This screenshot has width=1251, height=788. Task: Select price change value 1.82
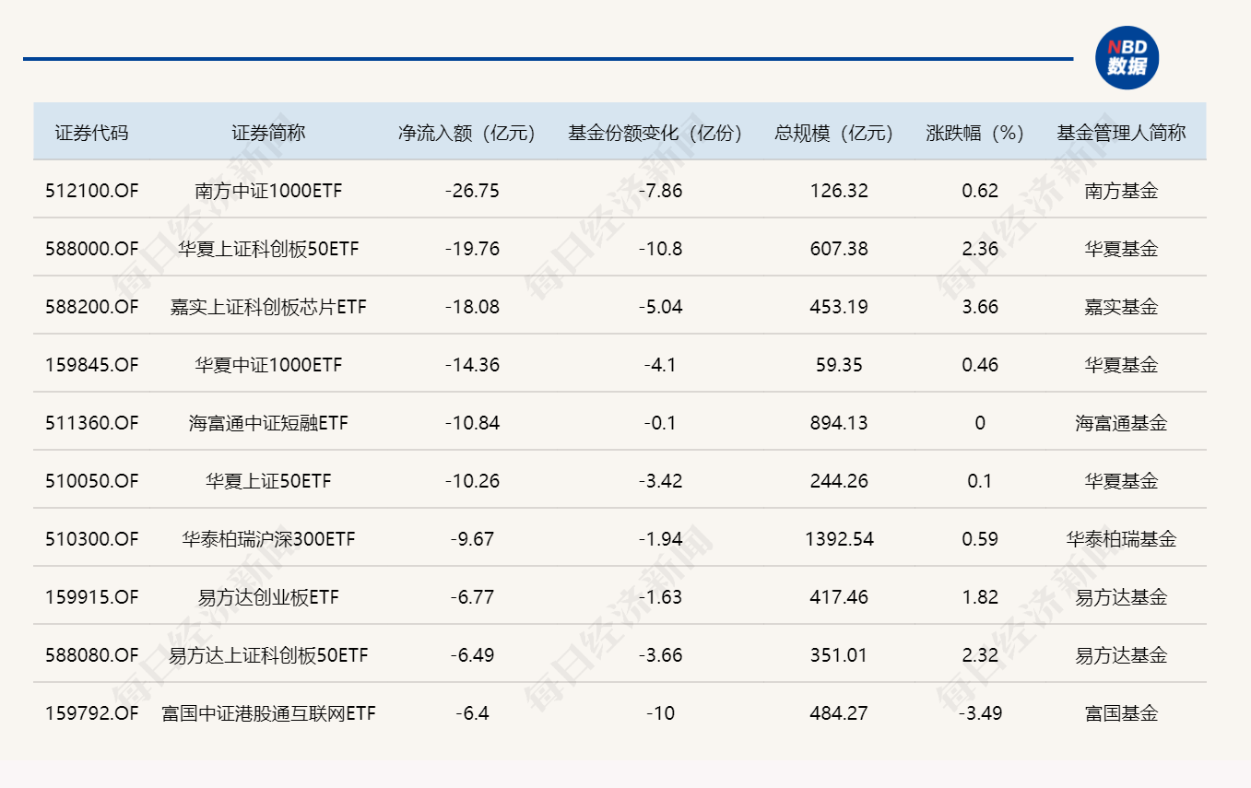coord(980,597)
